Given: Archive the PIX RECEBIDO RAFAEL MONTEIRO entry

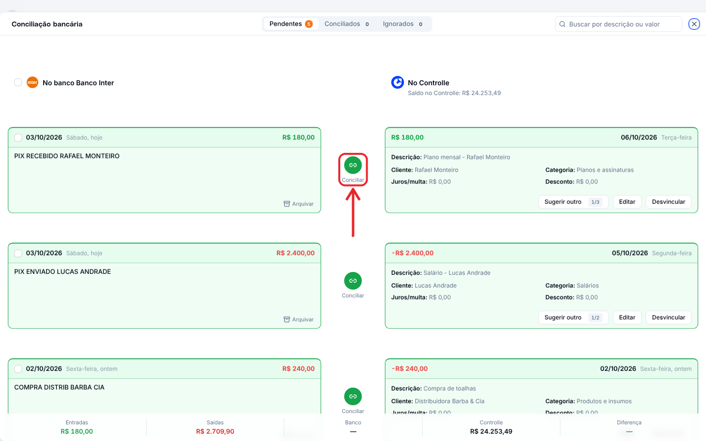Looking at the screenshot, I should (299, 204).
